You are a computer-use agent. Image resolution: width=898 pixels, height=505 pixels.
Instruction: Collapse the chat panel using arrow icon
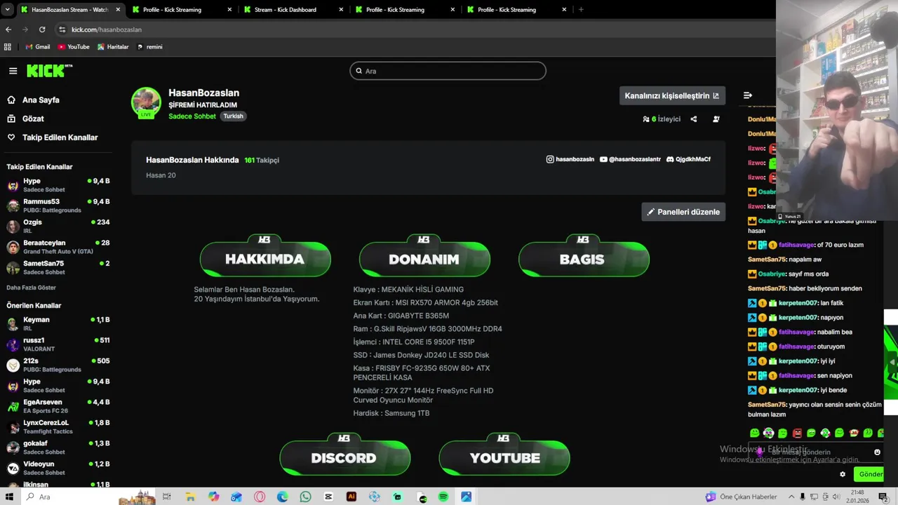pos(748,95)
